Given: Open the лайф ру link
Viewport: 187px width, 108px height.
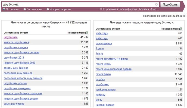Looking at the screenshot, I should pyautogui.click(x=100, y=95).
